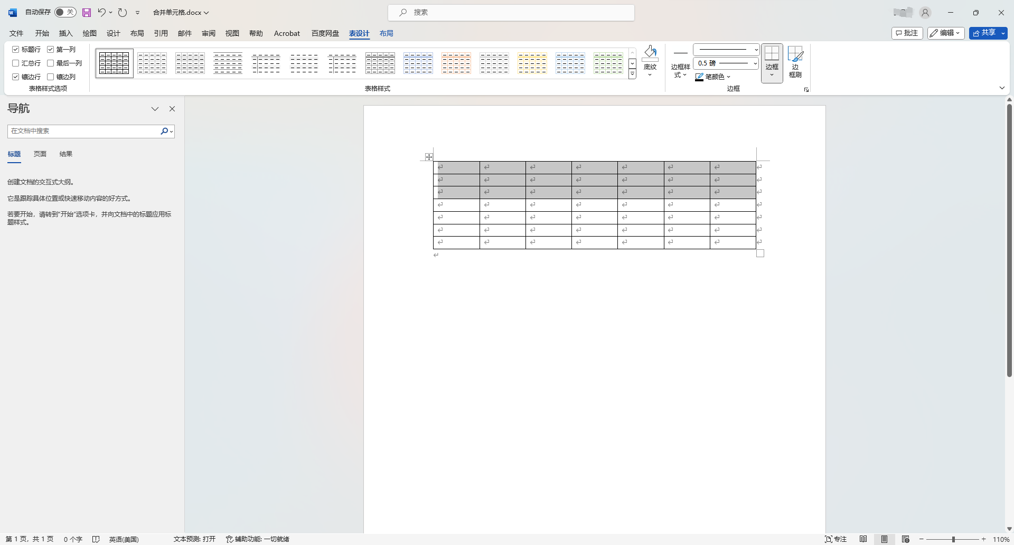Click the table resize handle square
This screenshot has height=545, width=1014.
[760, 253]
